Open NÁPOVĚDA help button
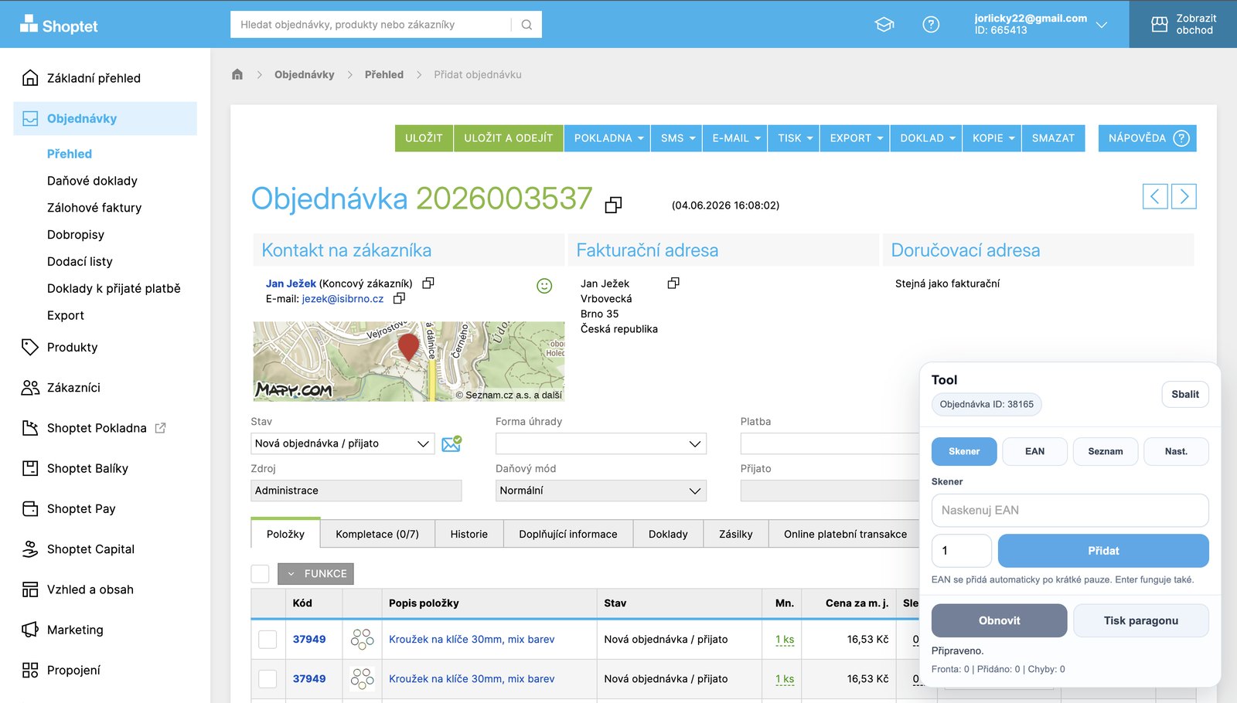The width and height of the screenshot is (1237, 703). click(1147, 138)
